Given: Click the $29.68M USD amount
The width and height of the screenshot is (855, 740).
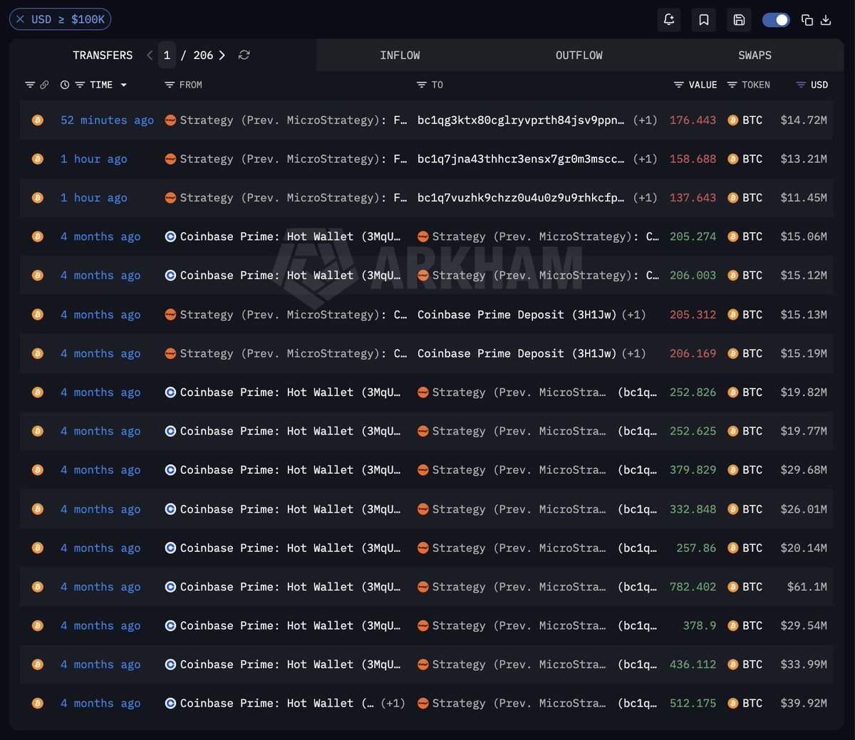Looking at the screenshot, I should point(804,470).
